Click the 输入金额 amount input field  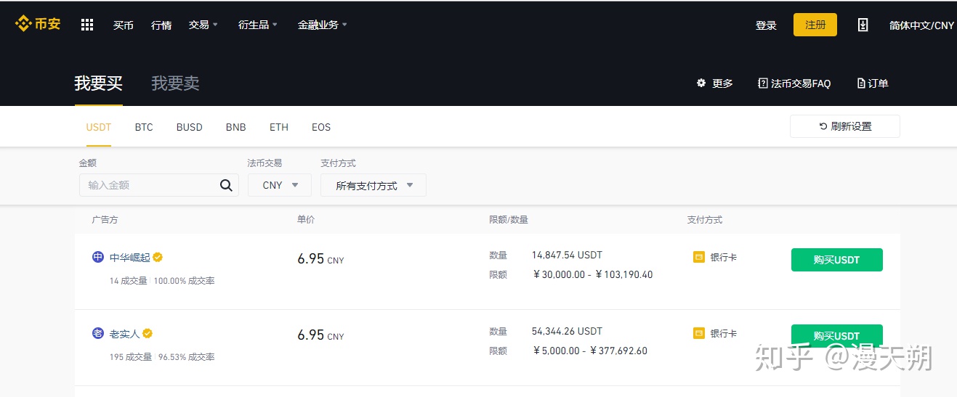pos(159,185)
